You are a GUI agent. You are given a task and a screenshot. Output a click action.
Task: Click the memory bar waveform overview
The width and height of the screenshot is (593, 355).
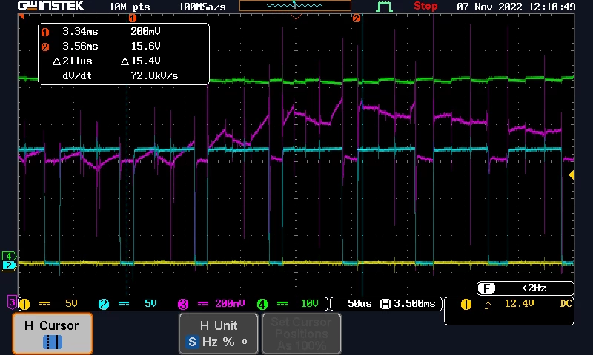click(295, 6)
